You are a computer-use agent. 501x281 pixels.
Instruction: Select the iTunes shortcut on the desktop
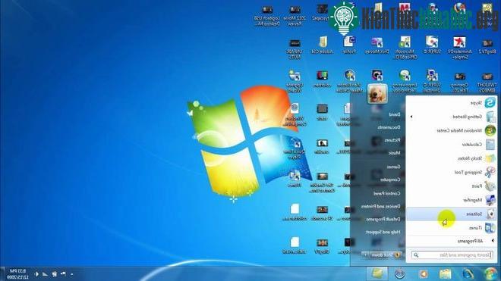pyautogui.click(x=295, y=179)
